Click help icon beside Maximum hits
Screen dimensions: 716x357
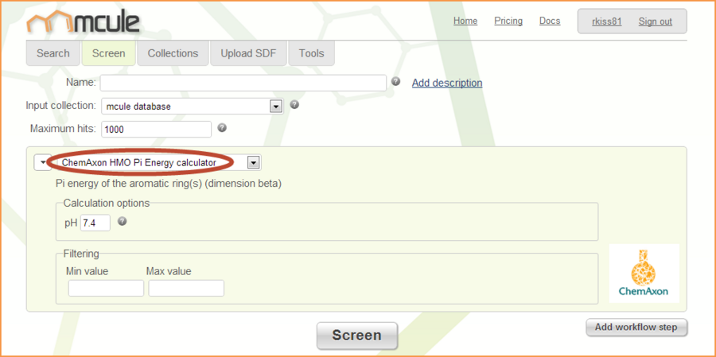tap(222, 127)
